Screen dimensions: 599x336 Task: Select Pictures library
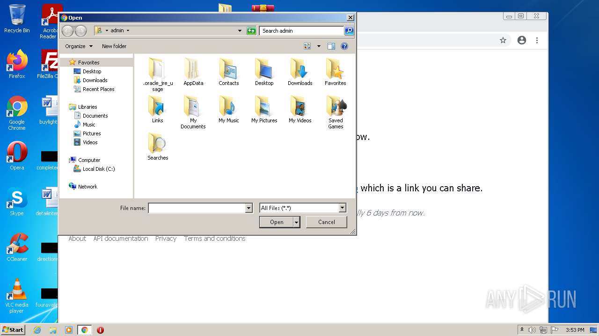(x=92, y=133)
